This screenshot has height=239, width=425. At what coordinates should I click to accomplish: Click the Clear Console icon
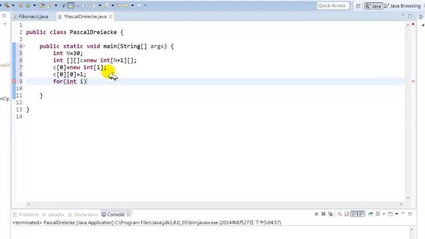(339, 214)
